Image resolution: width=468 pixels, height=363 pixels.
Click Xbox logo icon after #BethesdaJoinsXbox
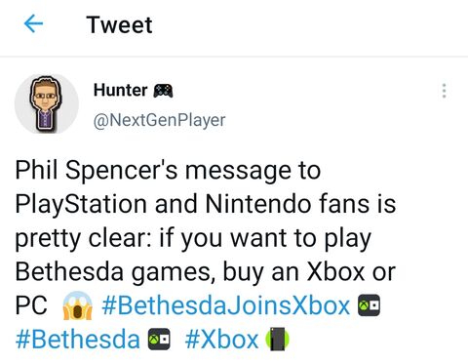[369, 305]
